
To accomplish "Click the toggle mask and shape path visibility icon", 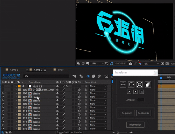I will click(x=111, y=64).
